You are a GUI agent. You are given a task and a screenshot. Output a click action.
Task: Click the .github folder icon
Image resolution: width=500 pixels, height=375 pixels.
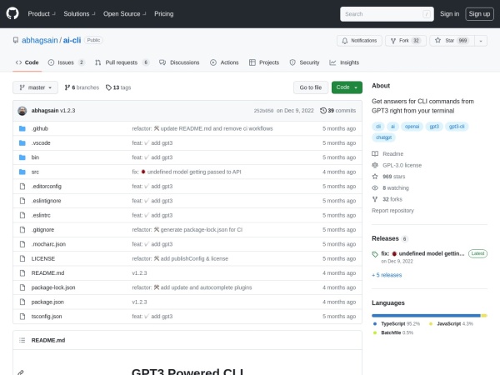(x=22, y=128)
